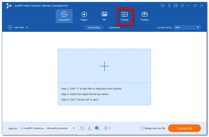Toggle the GPU hardware acceleration icon
Image resolution: width=209 pixels, height=137 pixels.
click(x=97, y=128)
